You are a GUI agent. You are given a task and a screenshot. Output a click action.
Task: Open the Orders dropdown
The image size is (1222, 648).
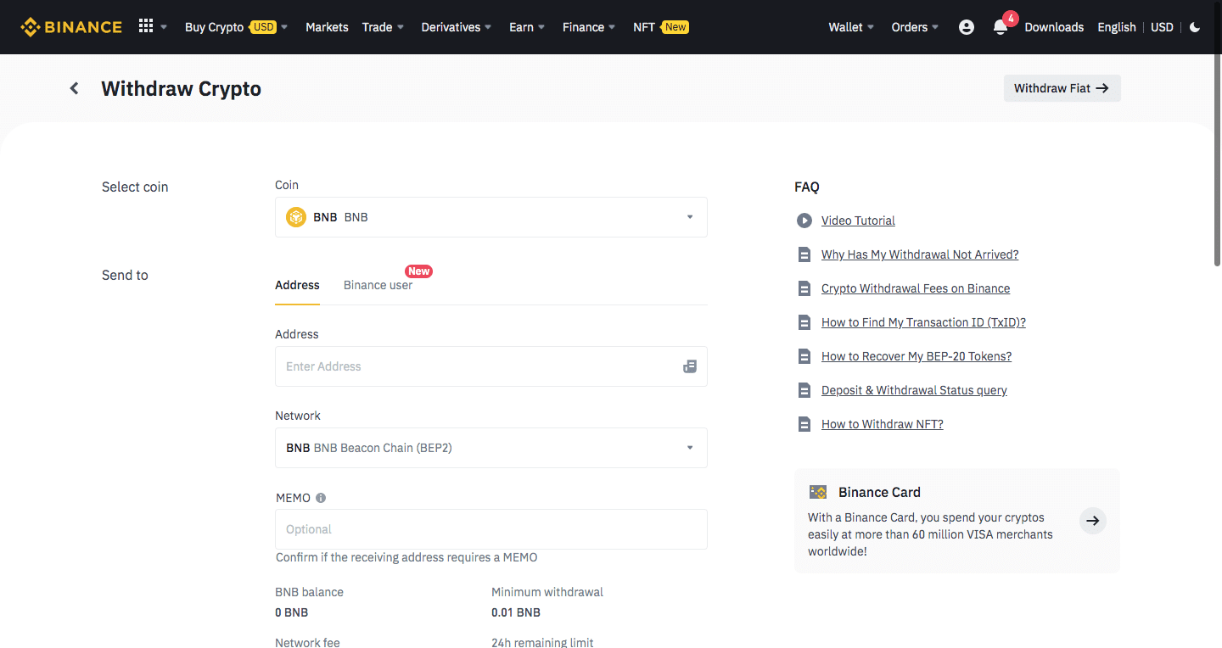(915, 27)
